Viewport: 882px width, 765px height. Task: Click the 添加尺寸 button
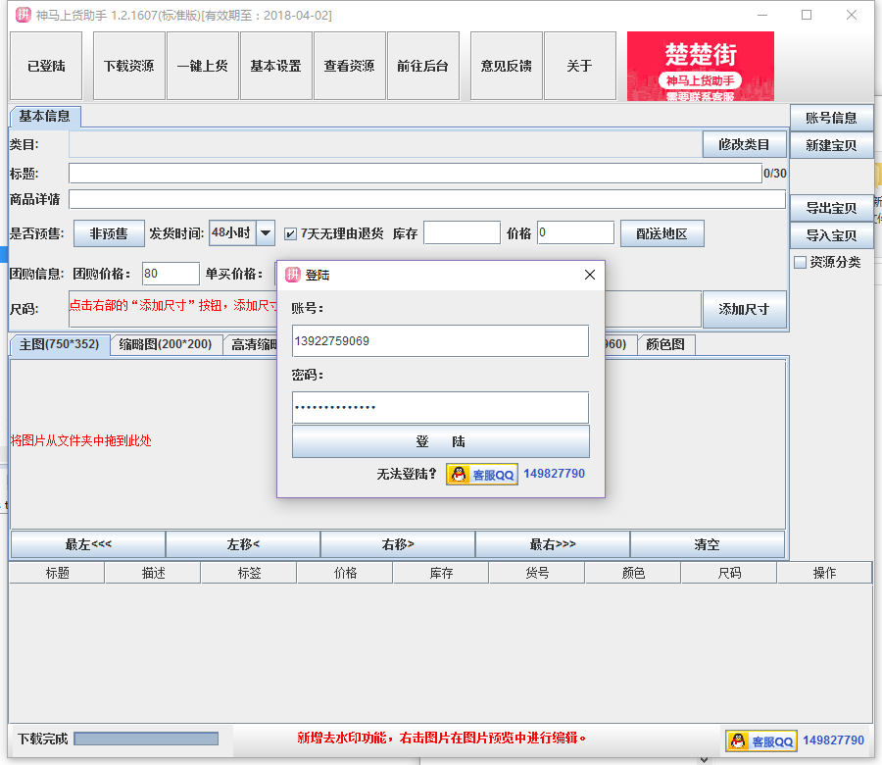point(744,309)
